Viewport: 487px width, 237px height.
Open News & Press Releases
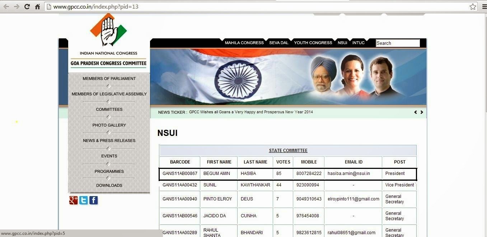(x=109, y=141)
